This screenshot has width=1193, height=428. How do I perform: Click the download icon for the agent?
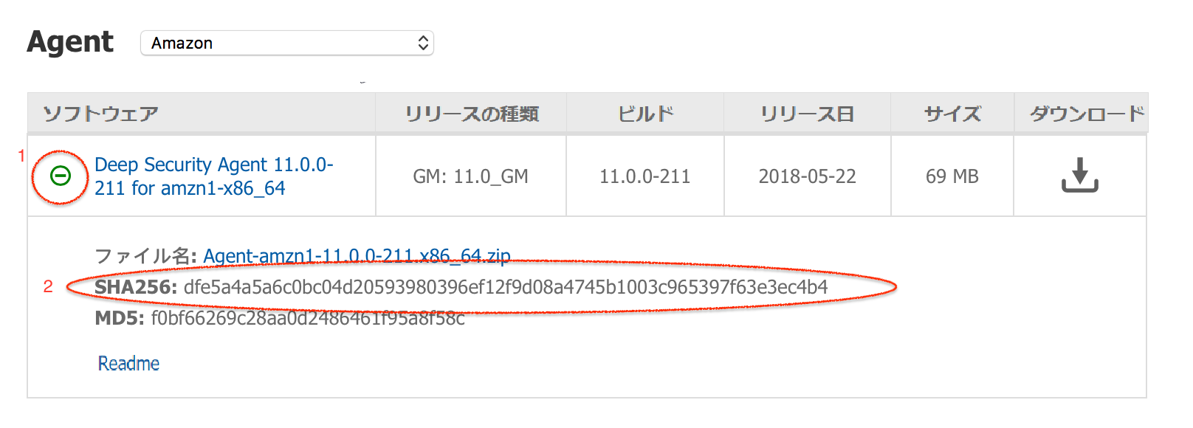click(1079, 176)
